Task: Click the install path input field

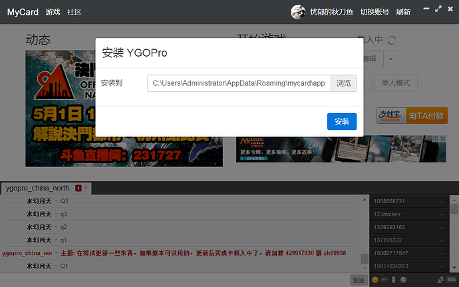Action: [238, 83]
